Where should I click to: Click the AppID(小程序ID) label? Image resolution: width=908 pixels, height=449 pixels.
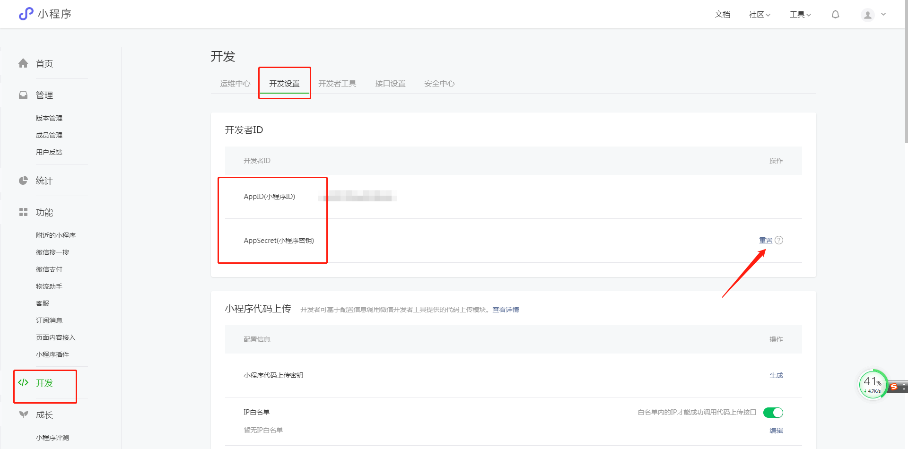click(x=270, y=197)
